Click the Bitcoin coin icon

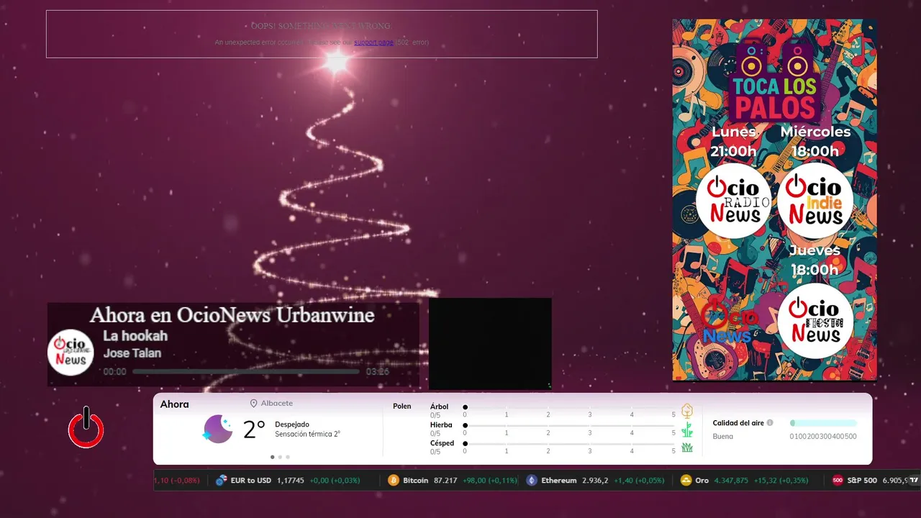click(394, 480)
